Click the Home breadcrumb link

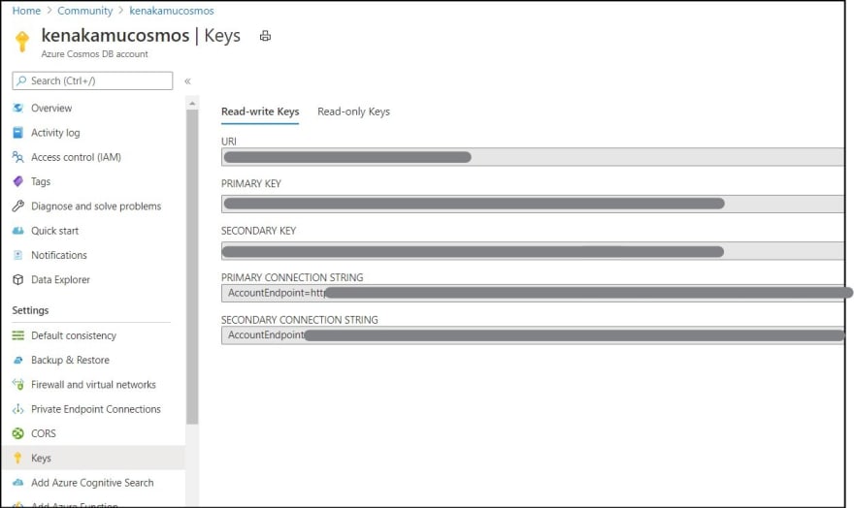click(x=26, y=11)
